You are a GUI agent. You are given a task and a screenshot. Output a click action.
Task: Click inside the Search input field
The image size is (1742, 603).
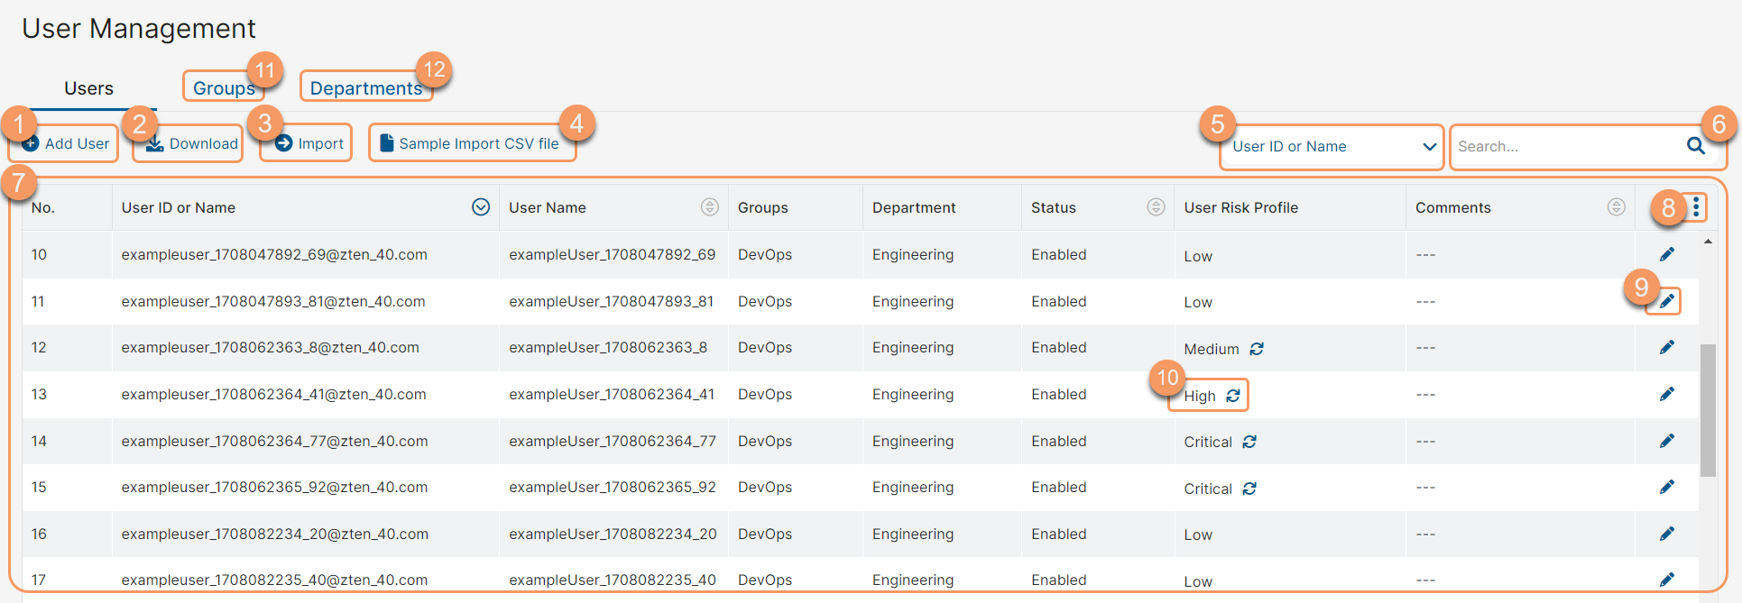1565,147
